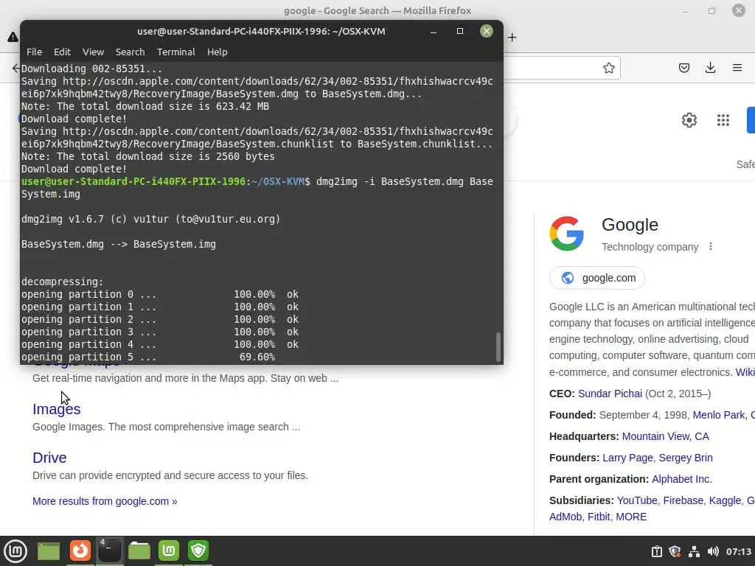
Task: Show desktop via green taskbar icon
Action: [x=49, y=551]
